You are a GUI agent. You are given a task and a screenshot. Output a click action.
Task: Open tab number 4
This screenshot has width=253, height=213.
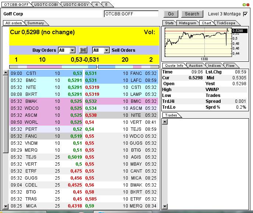(96, 4)
